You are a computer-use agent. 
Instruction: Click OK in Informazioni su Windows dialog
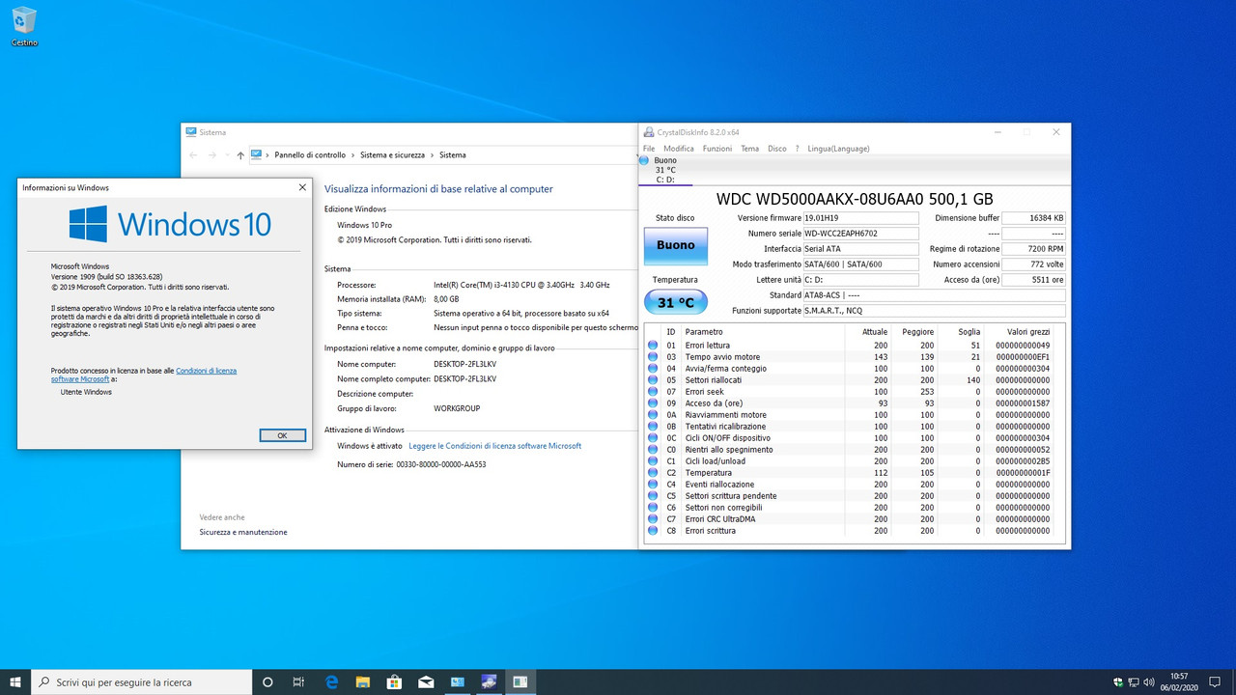pyautogui.click(x=282, y=435)
